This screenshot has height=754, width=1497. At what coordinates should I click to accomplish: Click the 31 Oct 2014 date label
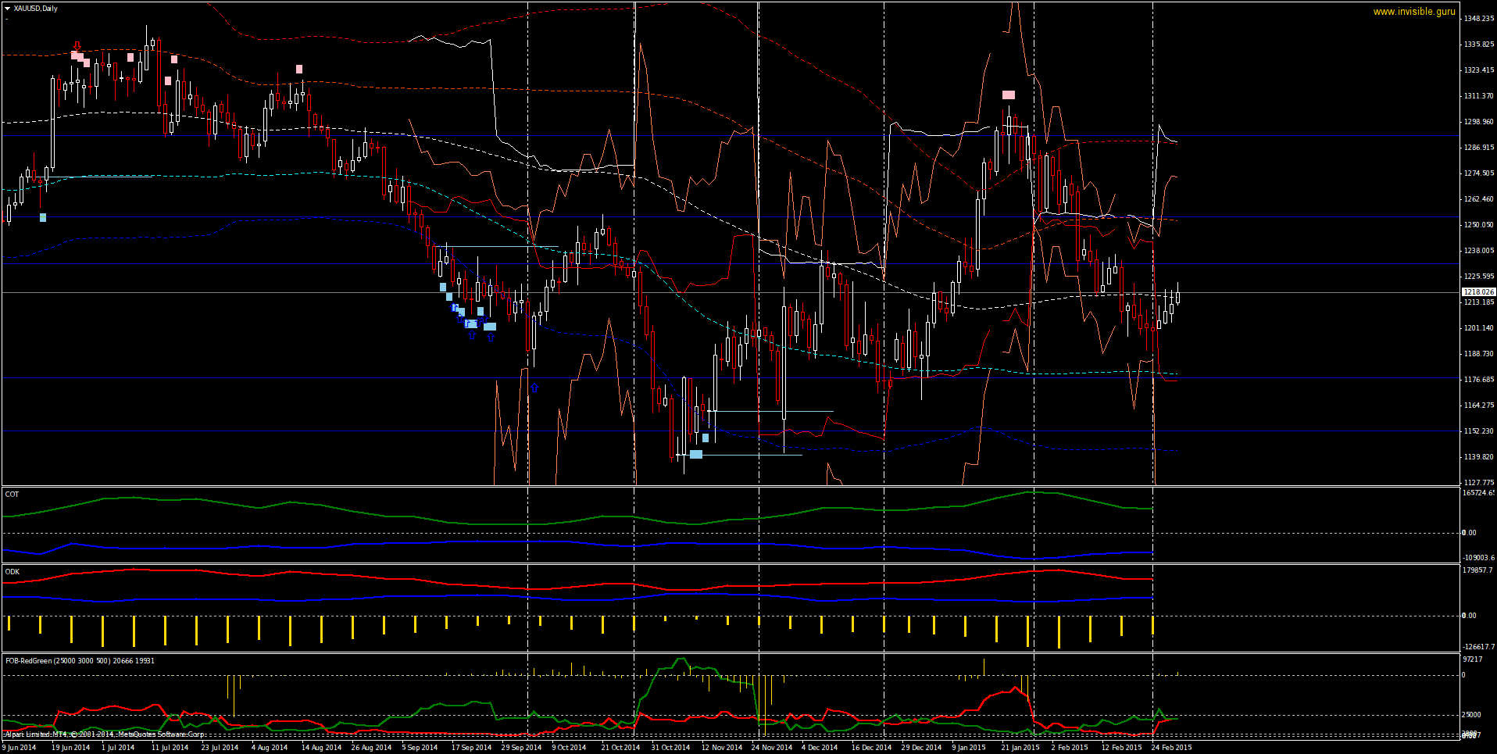click(x=670, y=747)
